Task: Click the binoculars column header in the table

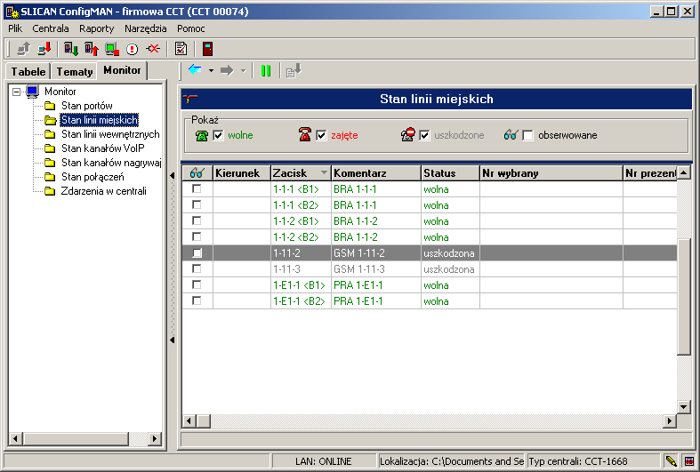Action: click(197, 172)
